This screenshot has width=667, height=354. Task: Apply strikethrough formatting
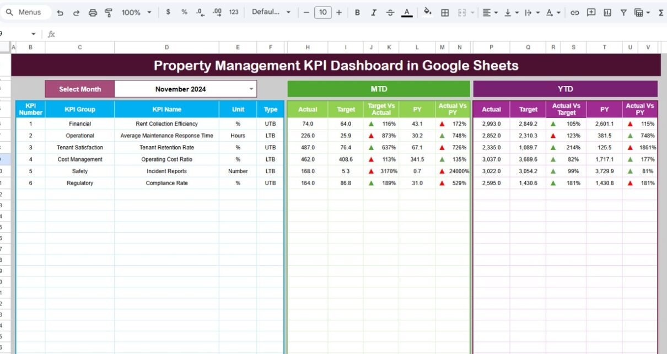(x=390, y=12)
